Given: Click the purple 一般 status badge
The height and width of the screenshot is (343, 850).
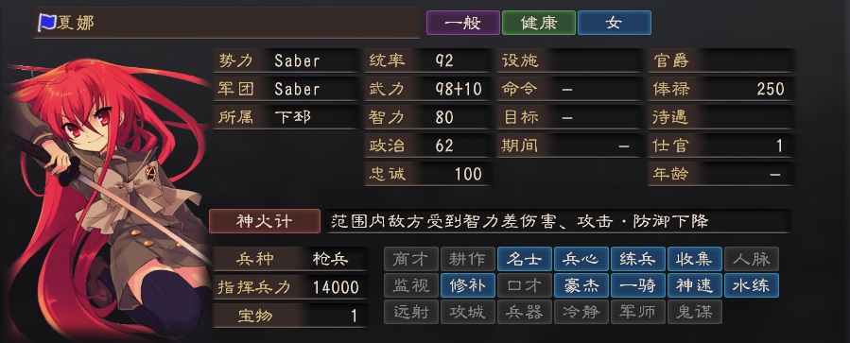Looking at the screenshot, I should 463,24.
